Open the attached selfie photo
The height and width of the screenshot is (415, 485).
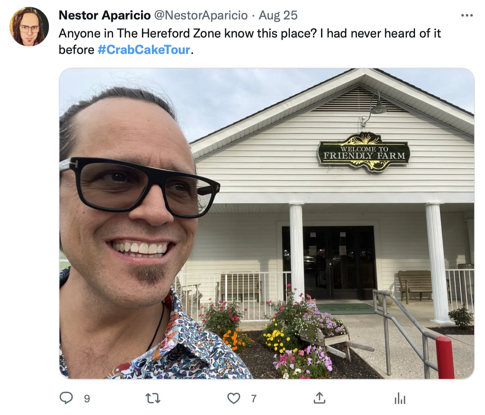266,224
